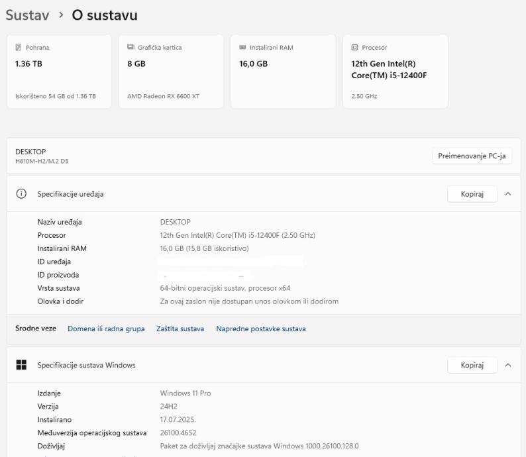Click the Procesor chip icon

click(x=354, y=48)
